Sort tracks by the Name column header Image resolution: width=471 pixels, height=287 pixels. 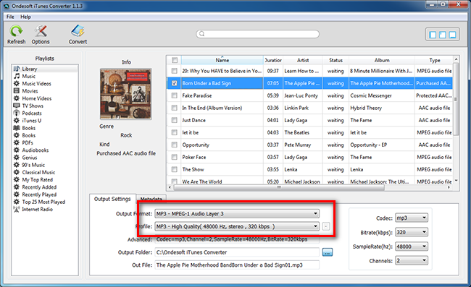pyautogui.click(x=222, y=60)
